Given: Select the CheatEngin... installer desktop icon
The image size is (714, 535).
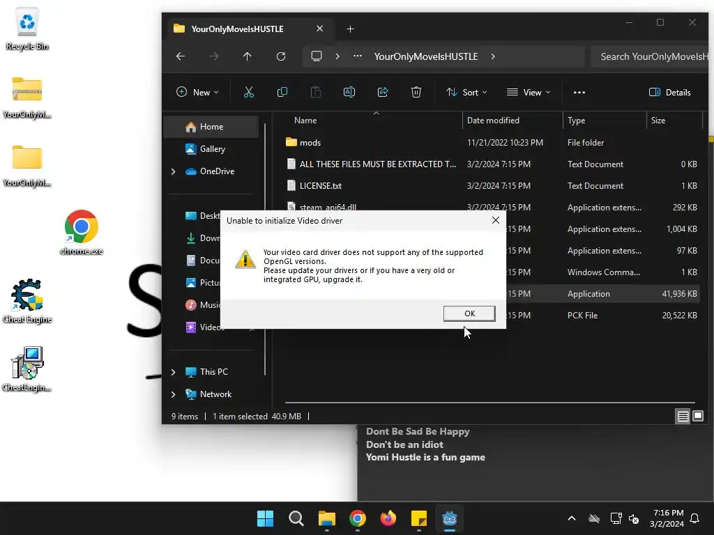Looking at the screenshot, I should click(x=27, y=369).
